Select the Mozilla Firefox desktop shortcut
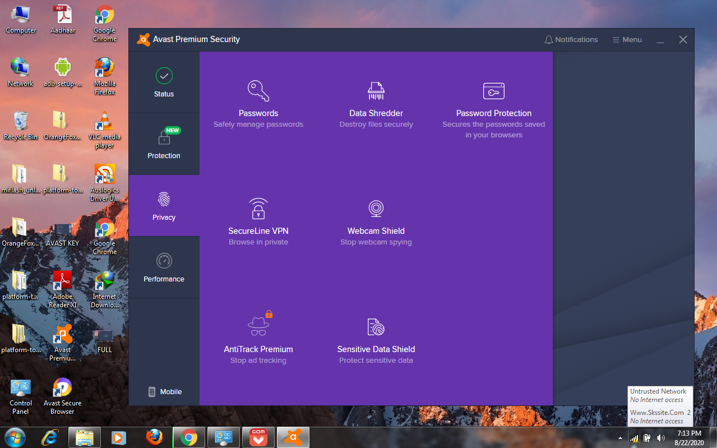The image size is (717, 448). 105,76
